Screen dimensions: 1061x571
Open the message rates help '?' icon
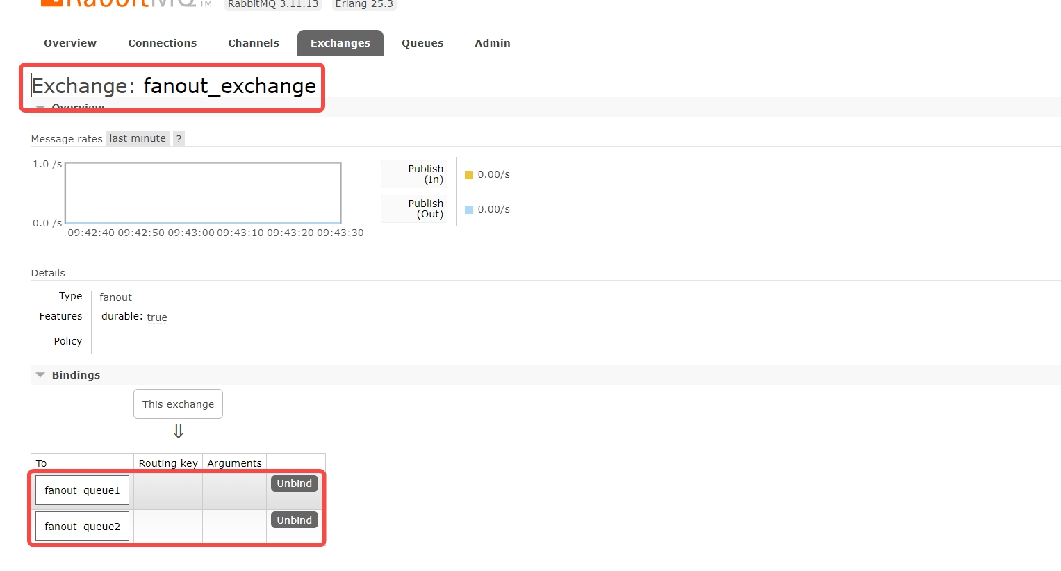[x=179, y=139]
